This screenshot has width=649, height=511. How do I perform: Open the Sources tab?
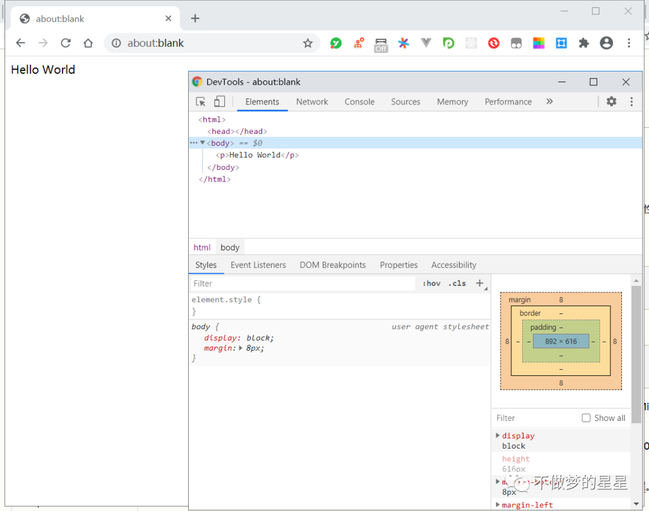[406, 101]
